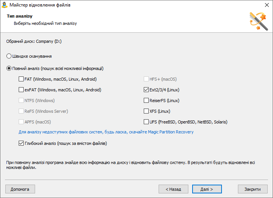Click the Обраний диск: Company (D:) label
273x198 pixels.
pos(34,41)
